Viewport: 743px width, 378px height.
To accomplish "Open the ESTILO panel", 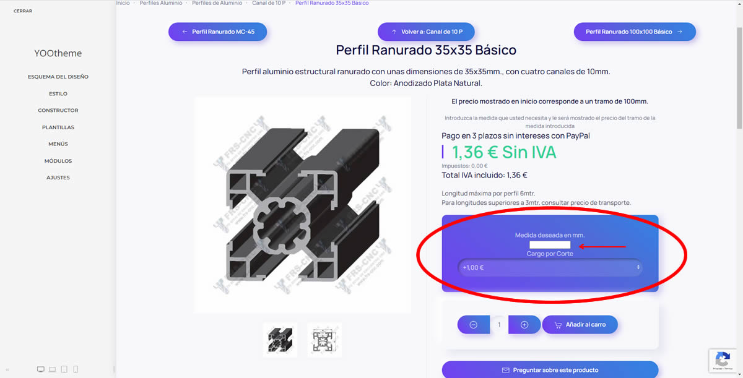I will click(x=58, y=94).
